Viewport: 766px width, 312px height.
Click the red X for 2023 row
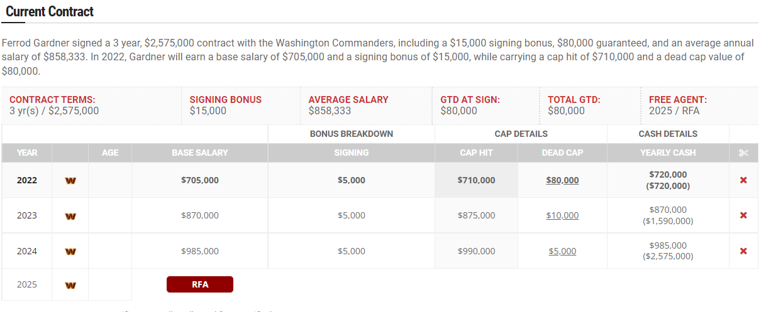coord(743,215)
